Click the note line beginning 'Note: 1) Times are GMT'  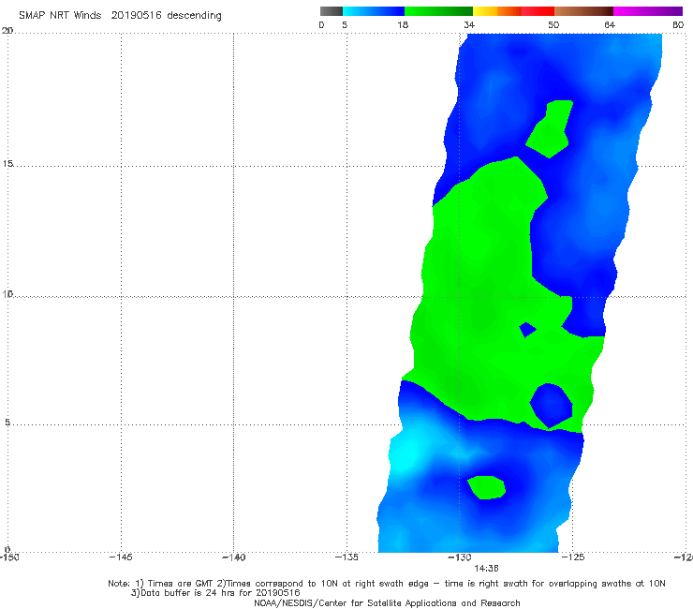(x=386, y=584)
